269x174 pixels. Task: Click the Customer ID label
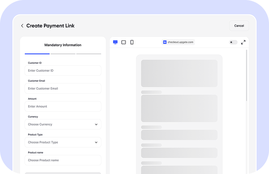[35, 63]
